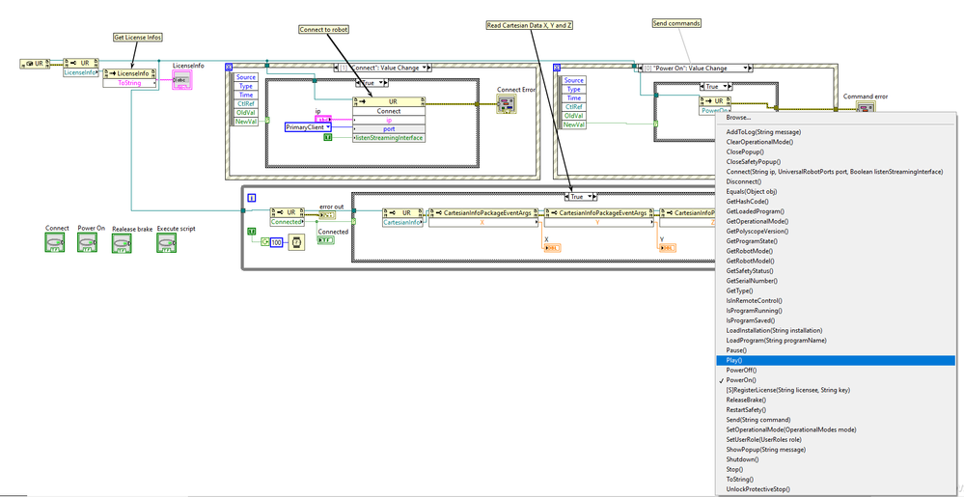Select IsProgramRunning() from the method list
Screen dimensions: 964x497
pyautogui.click(x=836, y=311)
